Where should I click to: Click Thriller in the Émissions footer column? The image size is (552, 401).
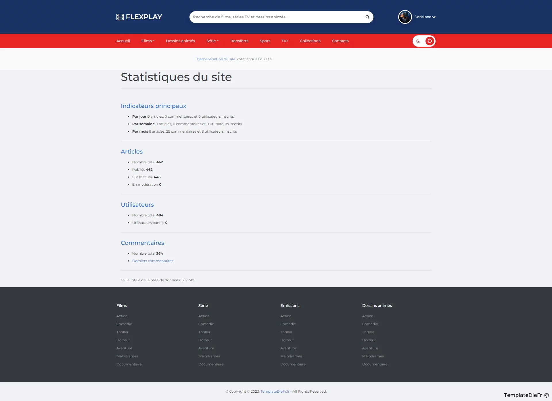tap(286, 332)
